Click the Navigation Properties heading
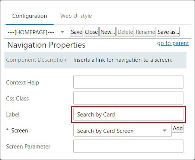This screenshot has height=160, width=195. pos(46,45)
